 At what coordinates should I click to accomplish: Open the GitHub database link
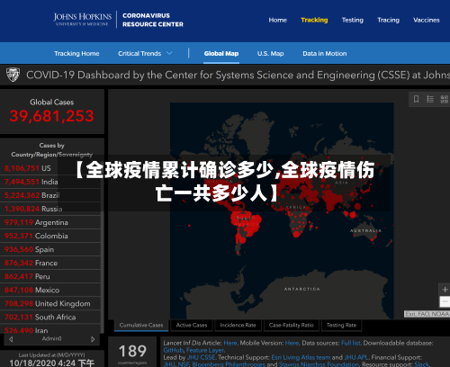[173, 350]
